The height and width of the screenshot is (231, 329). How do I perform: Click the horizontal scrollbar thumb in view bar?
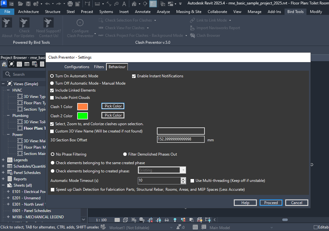(285, 220)
